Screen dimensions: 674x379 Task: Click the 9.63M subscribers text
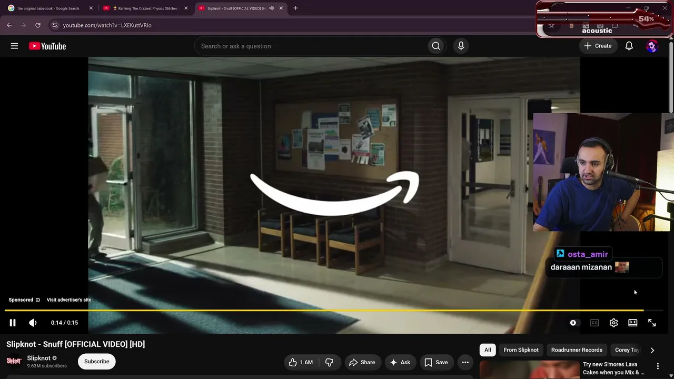[47, 366]
